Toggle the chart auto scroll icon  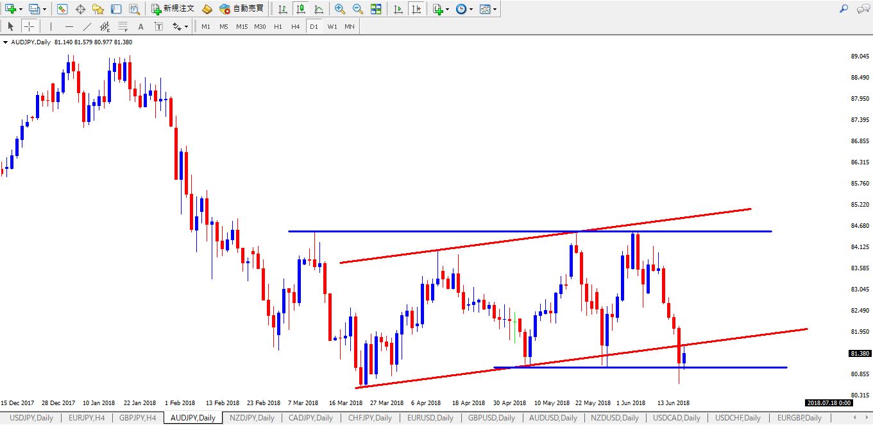click(398, 9)
